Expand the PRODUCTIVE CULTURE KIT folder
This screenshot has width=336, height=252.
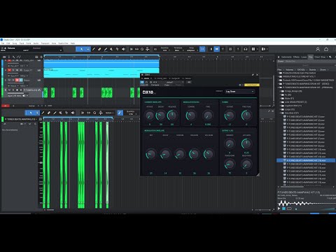(x=279, y=76)
